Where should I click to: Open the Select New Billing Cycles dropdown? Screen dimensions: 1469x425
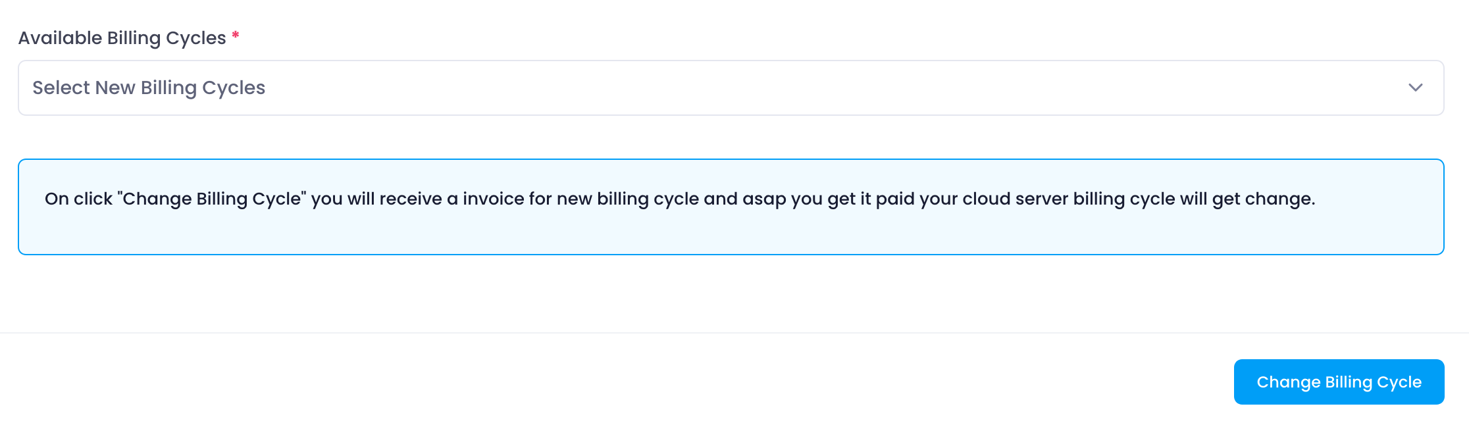coord(731,88)
